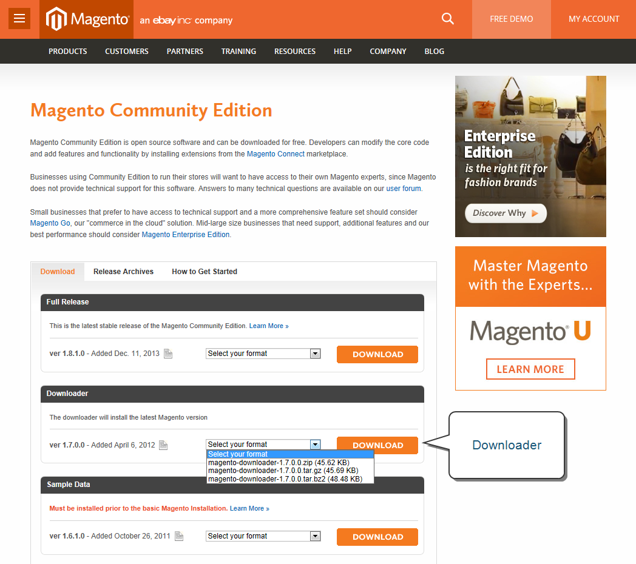Click Discover Why on Enterprise banner
636x564 pixels.
(506, 213)
